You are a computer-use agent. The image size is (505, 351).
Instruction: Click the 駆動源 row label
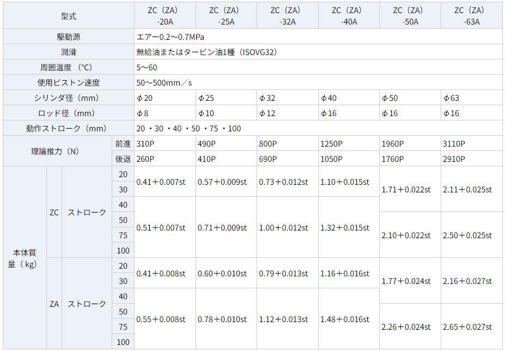pos(69,37)
